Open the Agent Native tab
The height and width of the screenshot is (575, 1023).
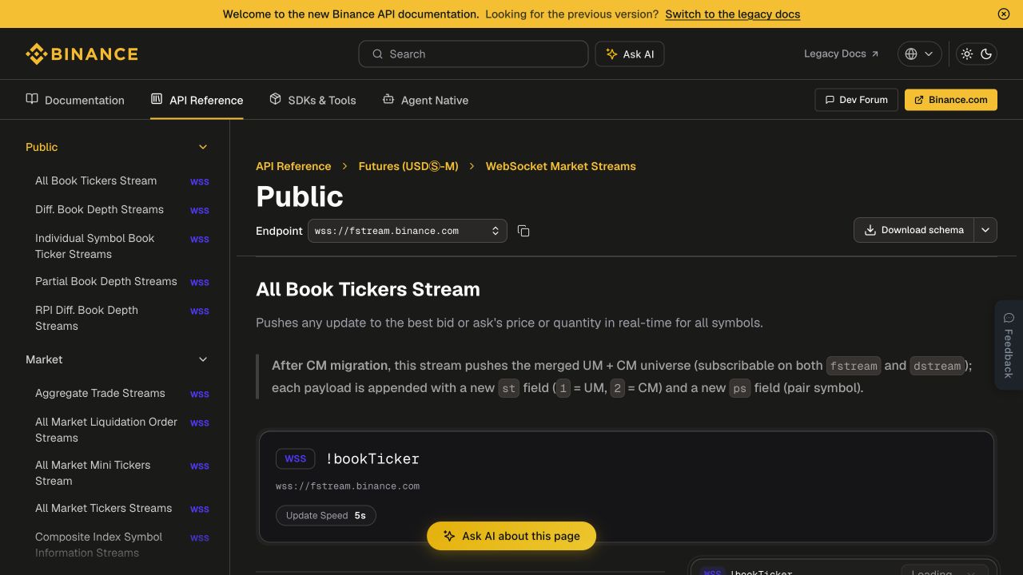tap(425, 100)
